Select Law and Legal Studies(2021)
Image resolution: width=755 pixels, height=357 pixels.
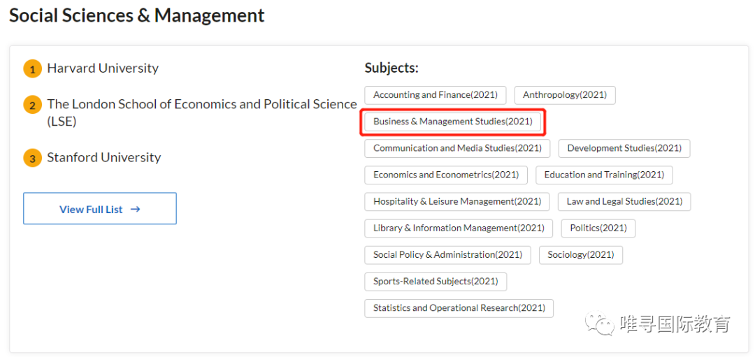624,201
